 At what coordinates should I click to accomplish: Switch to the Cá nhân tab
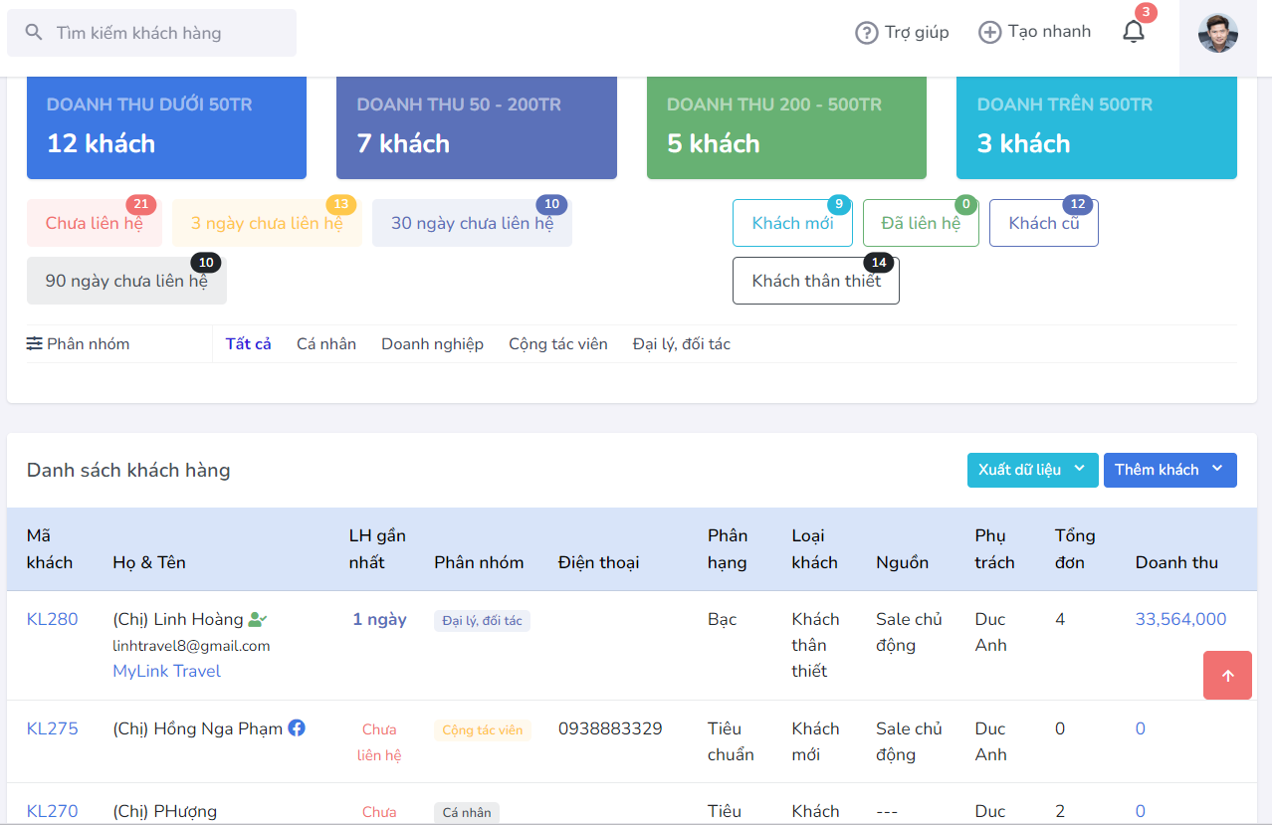(326, 344)
